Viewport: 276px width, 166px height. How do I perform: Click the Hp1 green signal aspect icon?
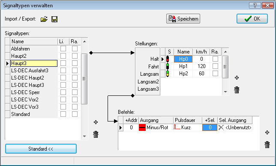(x=168, y=66)
